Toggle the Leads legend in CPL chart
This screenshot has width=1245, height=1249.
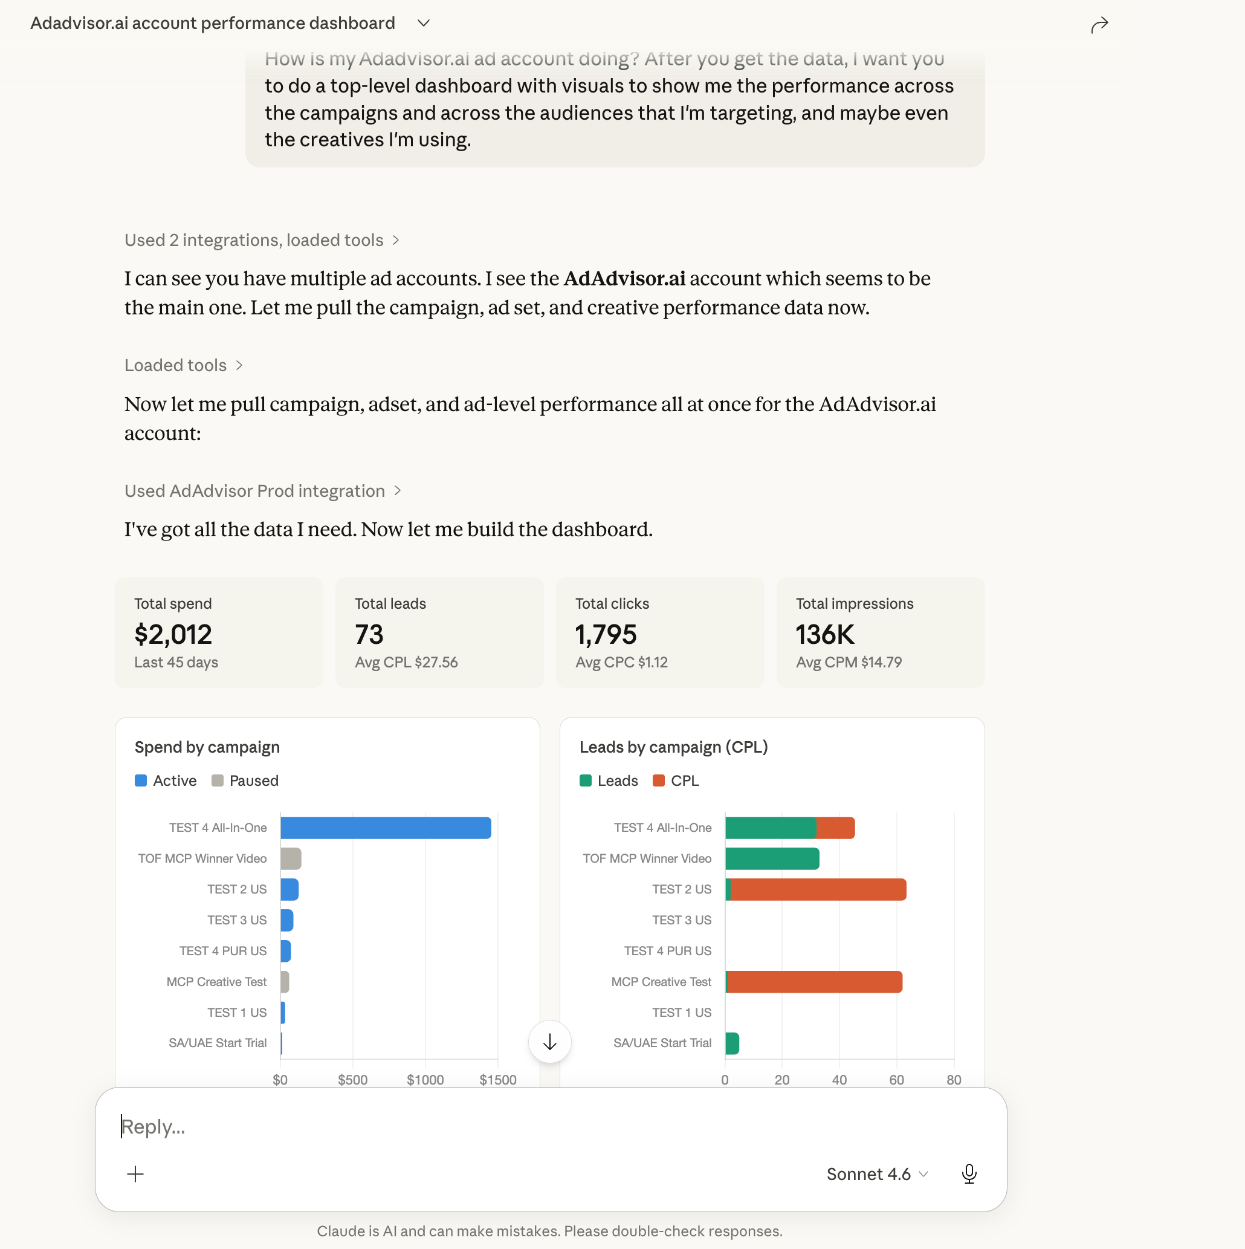607,780
